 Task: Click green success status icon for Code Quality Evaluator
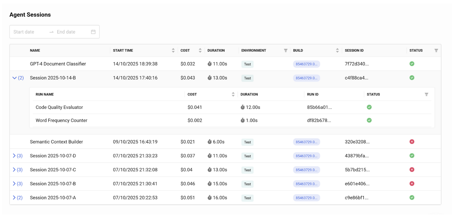pyautogui.click(x=369, y=107)
